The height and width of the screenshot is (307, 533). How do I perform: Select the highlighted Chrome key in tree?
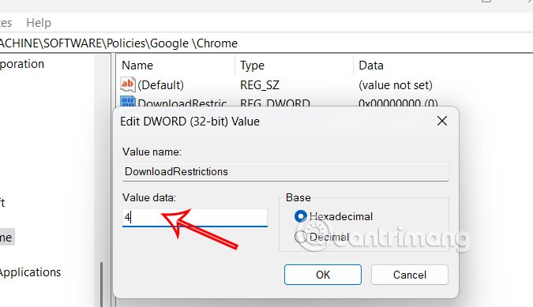7,237
